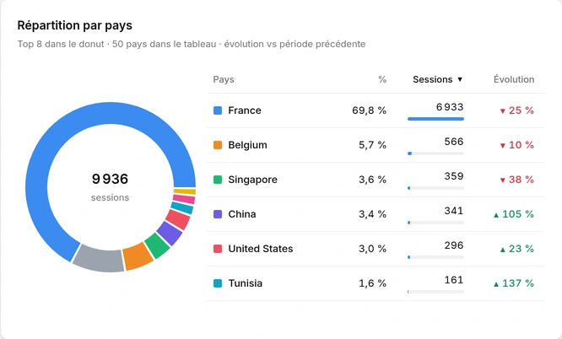Click the purple China color swatch
The image size is (562, 339).
218,214
